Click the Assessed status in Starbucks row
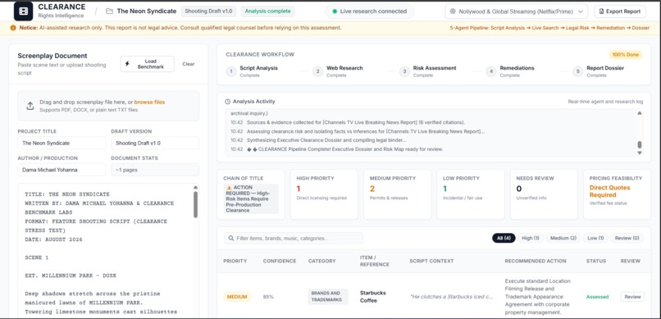This screenshot has height=319, width=661. [597, 297]
